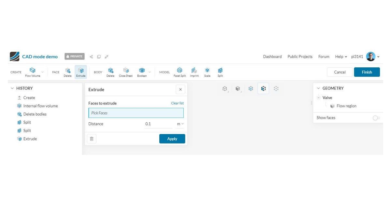Collapse the Valve tree node
391x204 pixels.
[x=318, y=98]
